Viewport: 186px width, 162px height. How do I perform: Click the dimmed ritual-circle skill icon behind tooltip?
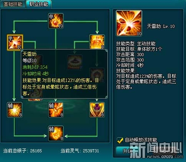75,62
